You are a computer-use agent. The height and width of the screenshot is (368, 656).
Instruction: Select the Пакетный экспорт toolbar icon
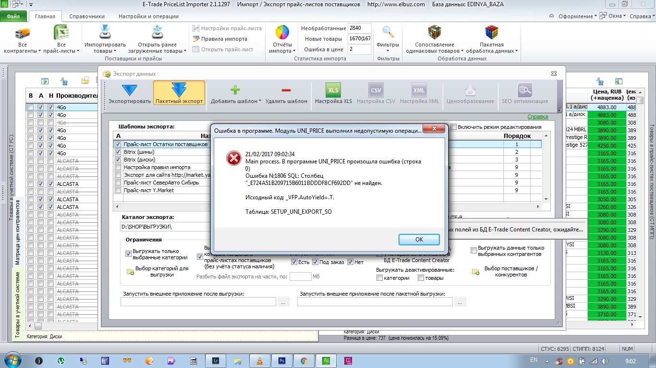coord(179,91)
